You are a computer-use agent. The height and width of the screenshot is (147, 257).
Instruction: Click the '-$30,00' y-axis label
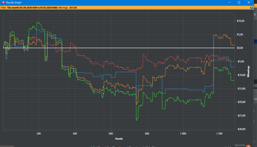[241, 129]
